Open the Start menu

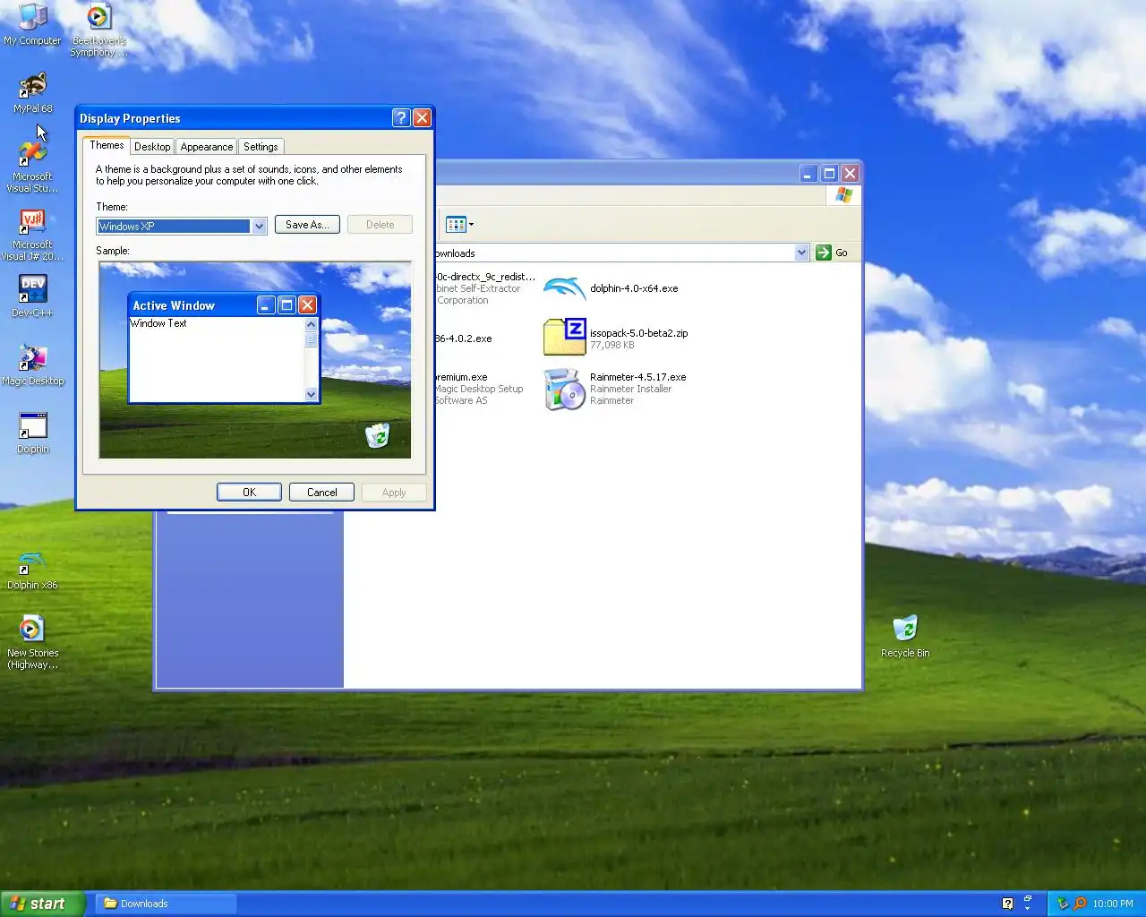tap(43, 904)
